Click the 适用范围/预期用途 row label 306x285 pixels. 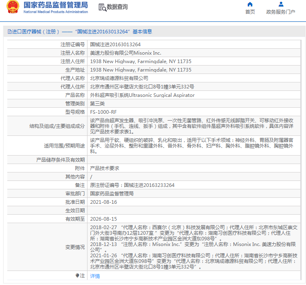click(x=65, y=146)
